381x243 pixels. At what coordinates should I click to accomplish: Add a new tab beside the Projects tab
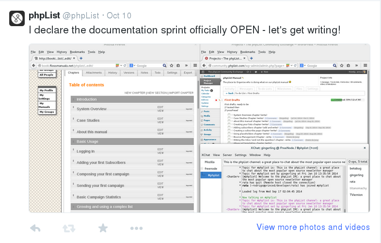252,58
